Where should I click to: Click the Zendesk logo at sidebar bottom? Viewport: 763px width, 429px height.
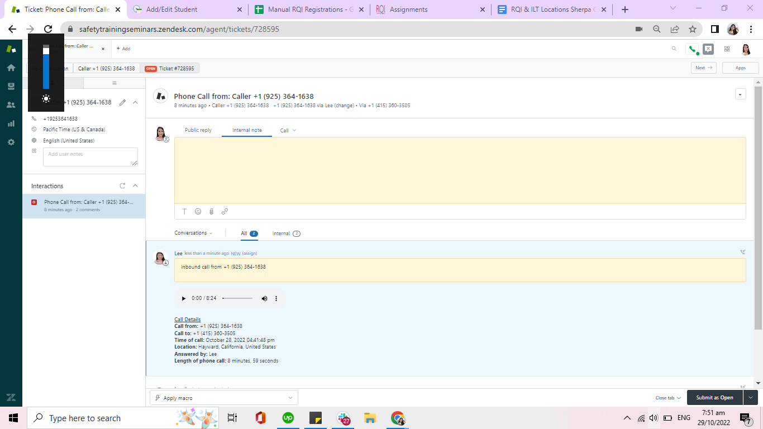(11, 398)
